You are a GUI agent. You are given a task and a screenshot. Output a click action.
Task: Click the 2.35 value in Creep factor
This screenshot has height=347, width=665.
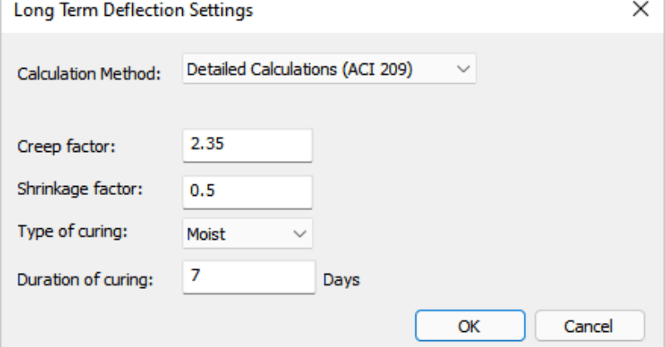[208, 144]
